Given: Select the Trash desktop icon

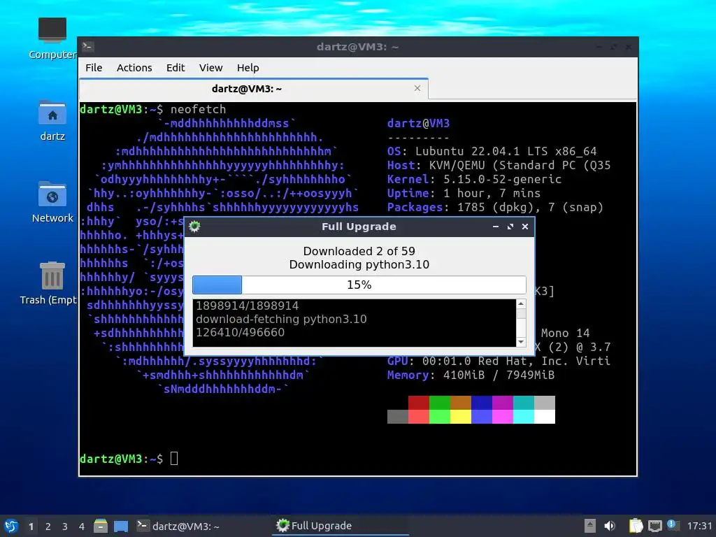Looking at the screenshot, I should click(49, 283).
